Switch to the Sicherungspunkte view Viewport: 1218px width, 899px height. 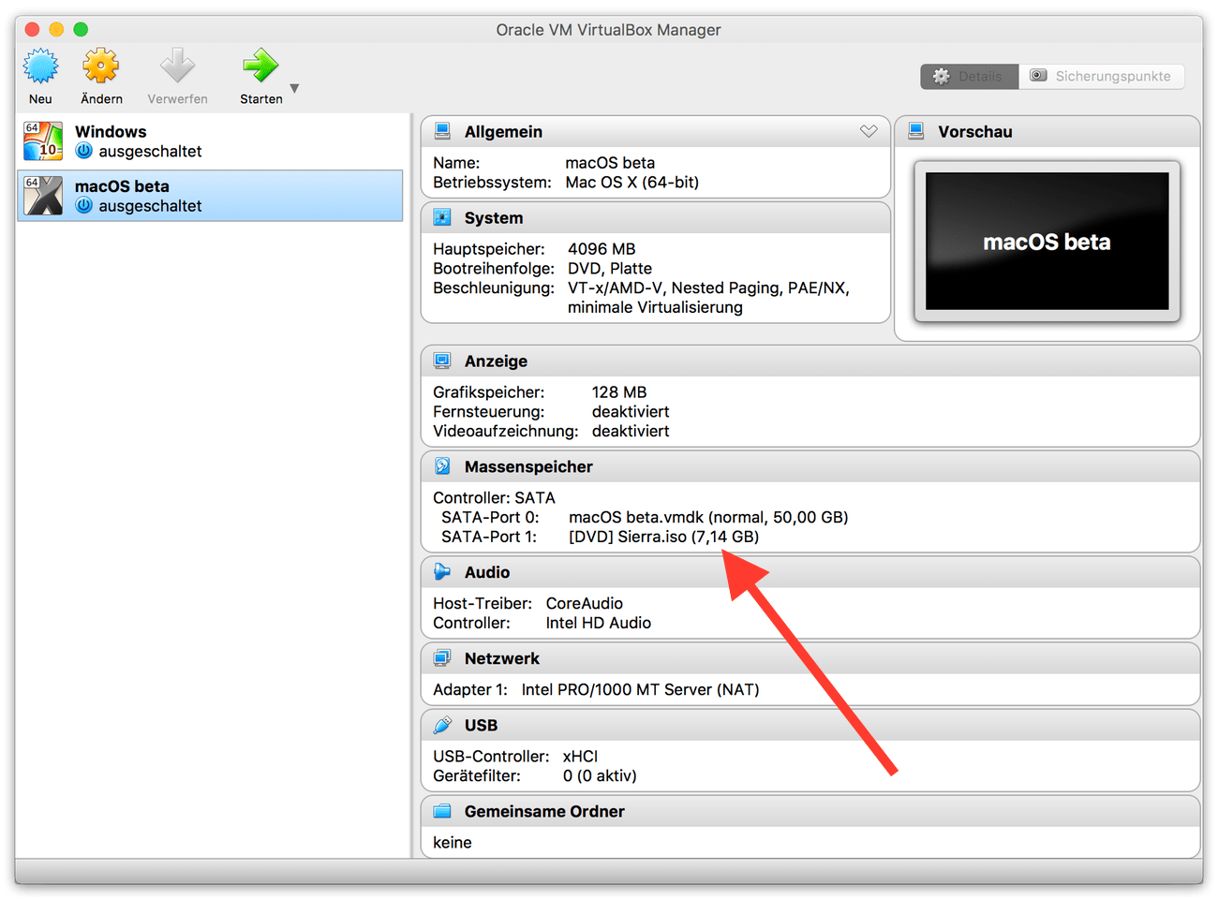click(x=1102, y=76)
